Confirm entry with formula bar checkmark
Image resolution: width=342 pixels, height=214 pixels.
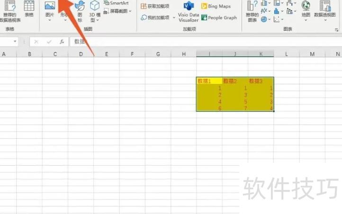[x=49, y=41]
